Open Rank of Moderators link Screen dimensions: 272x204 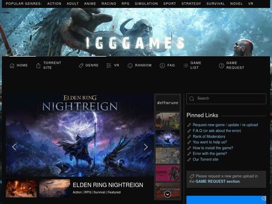(209, 137)
